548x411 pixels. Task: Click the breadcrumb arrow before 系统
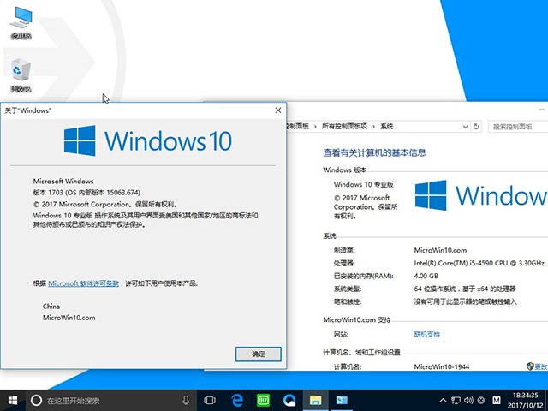point(373,127)
